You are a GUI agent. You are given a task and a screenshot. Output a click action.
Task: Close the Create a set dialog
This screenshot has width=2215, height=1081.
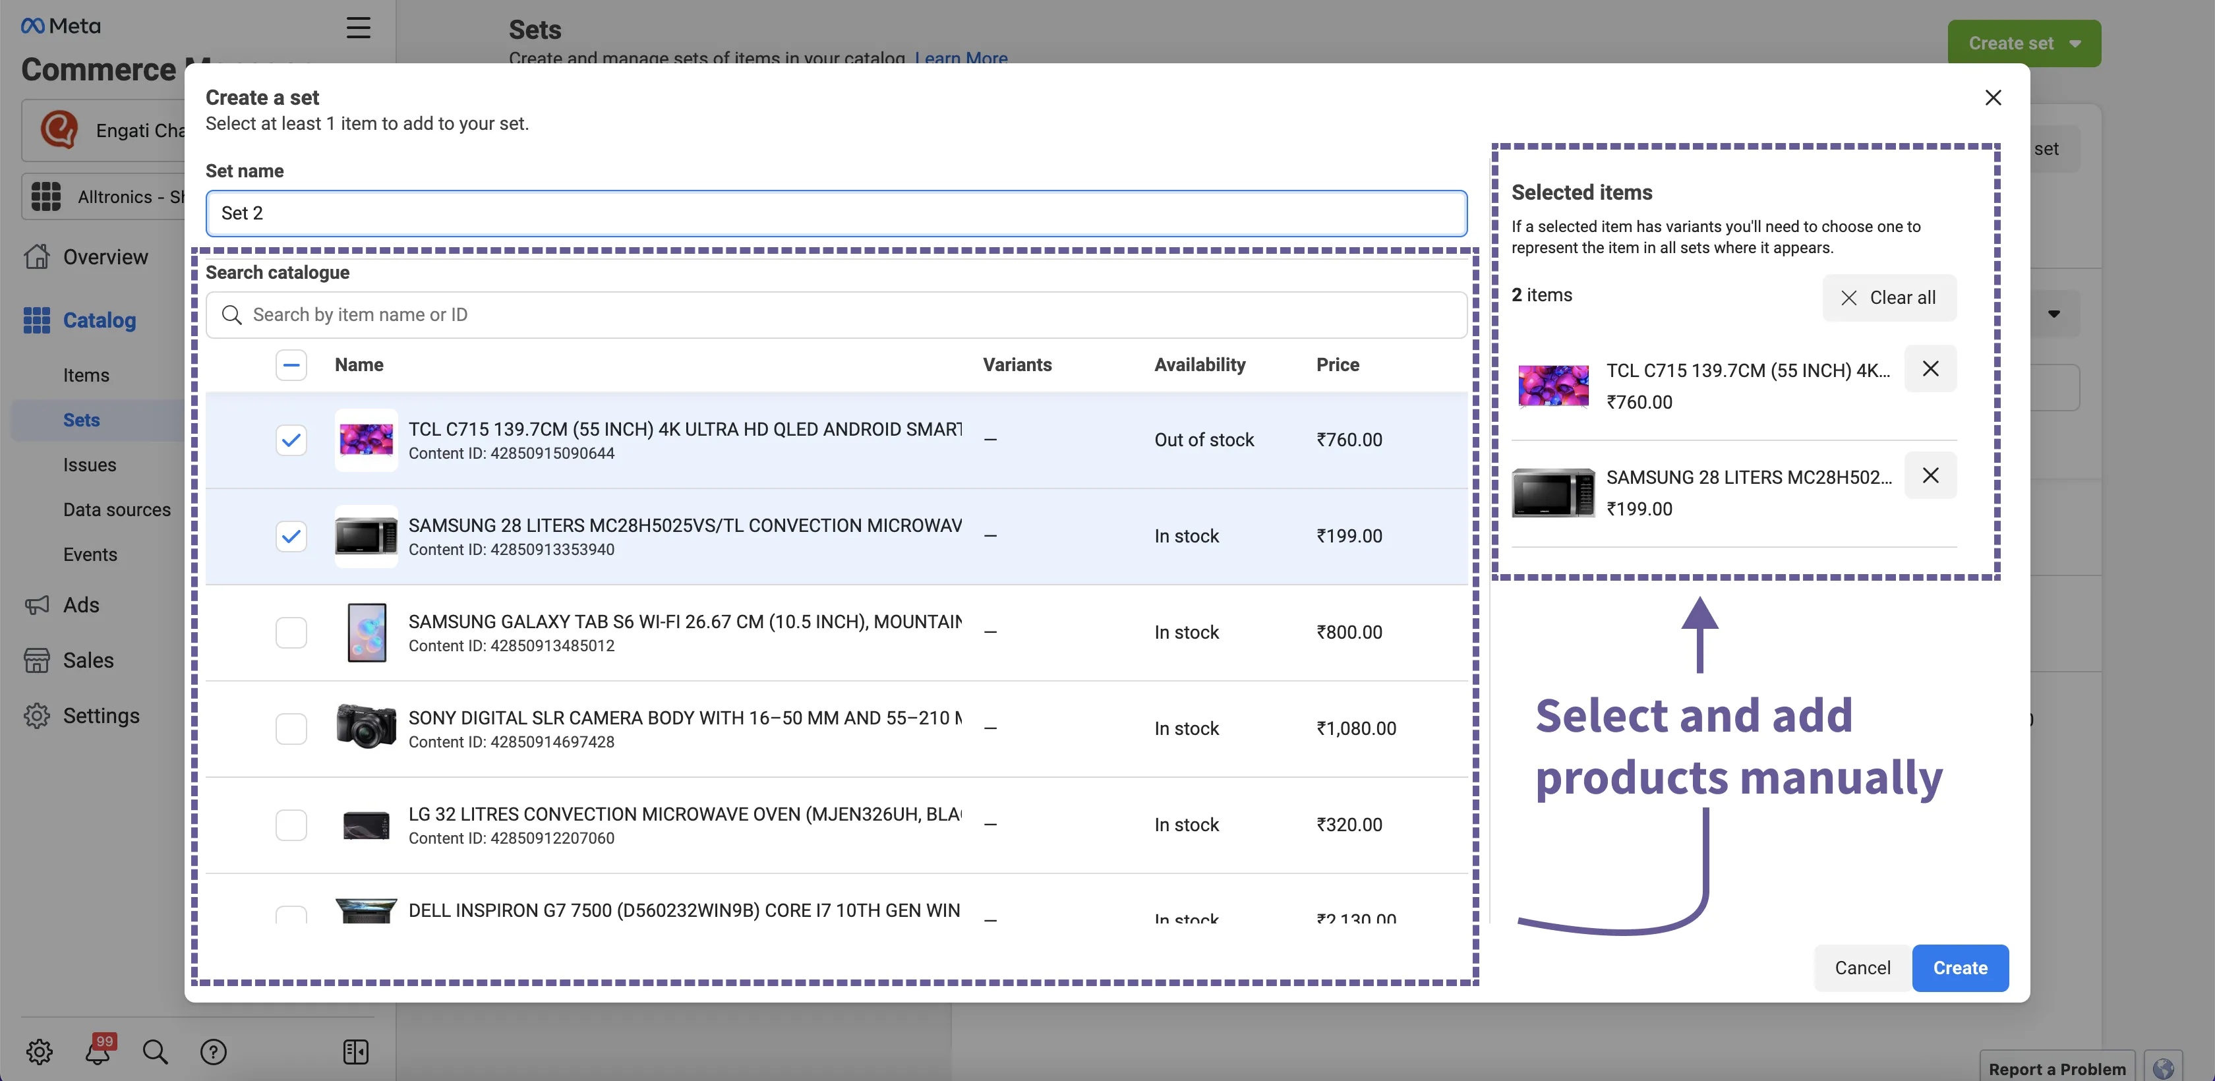(1993, 97)
